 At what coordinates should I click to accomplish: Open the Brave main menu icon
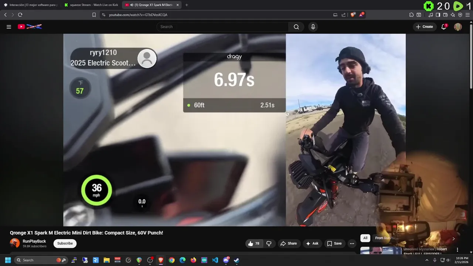click(x=468, y=15)
